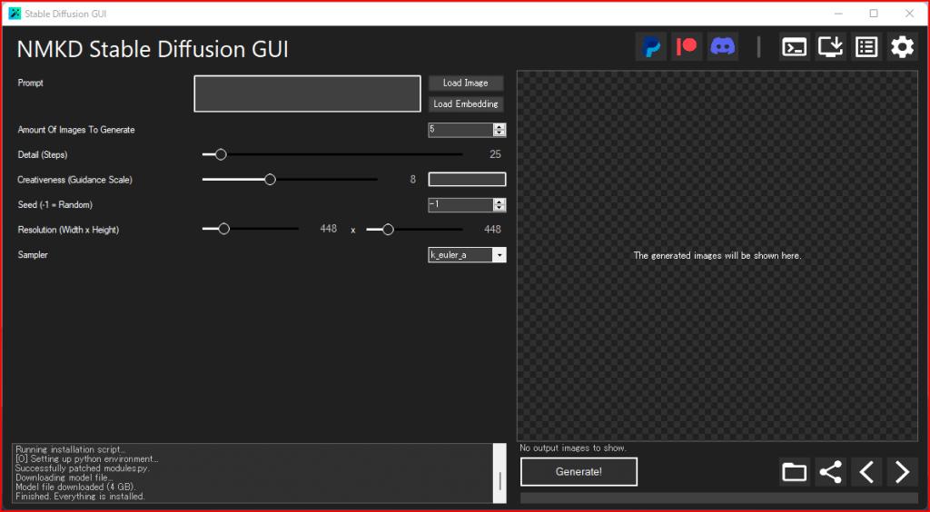The height and width of the screenshot is (512, 930).
Task: Open the installer download icon
Action: pyautogui.click(x=830, y=46)
